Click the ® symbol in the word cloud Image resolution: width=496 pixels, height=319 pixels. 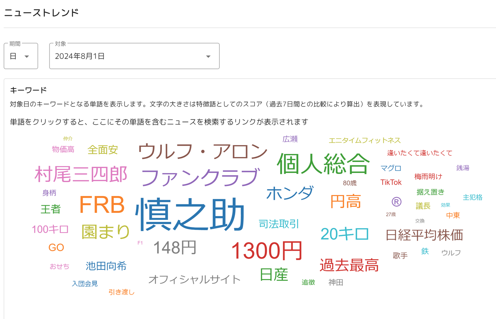click(x=396, y=202)
